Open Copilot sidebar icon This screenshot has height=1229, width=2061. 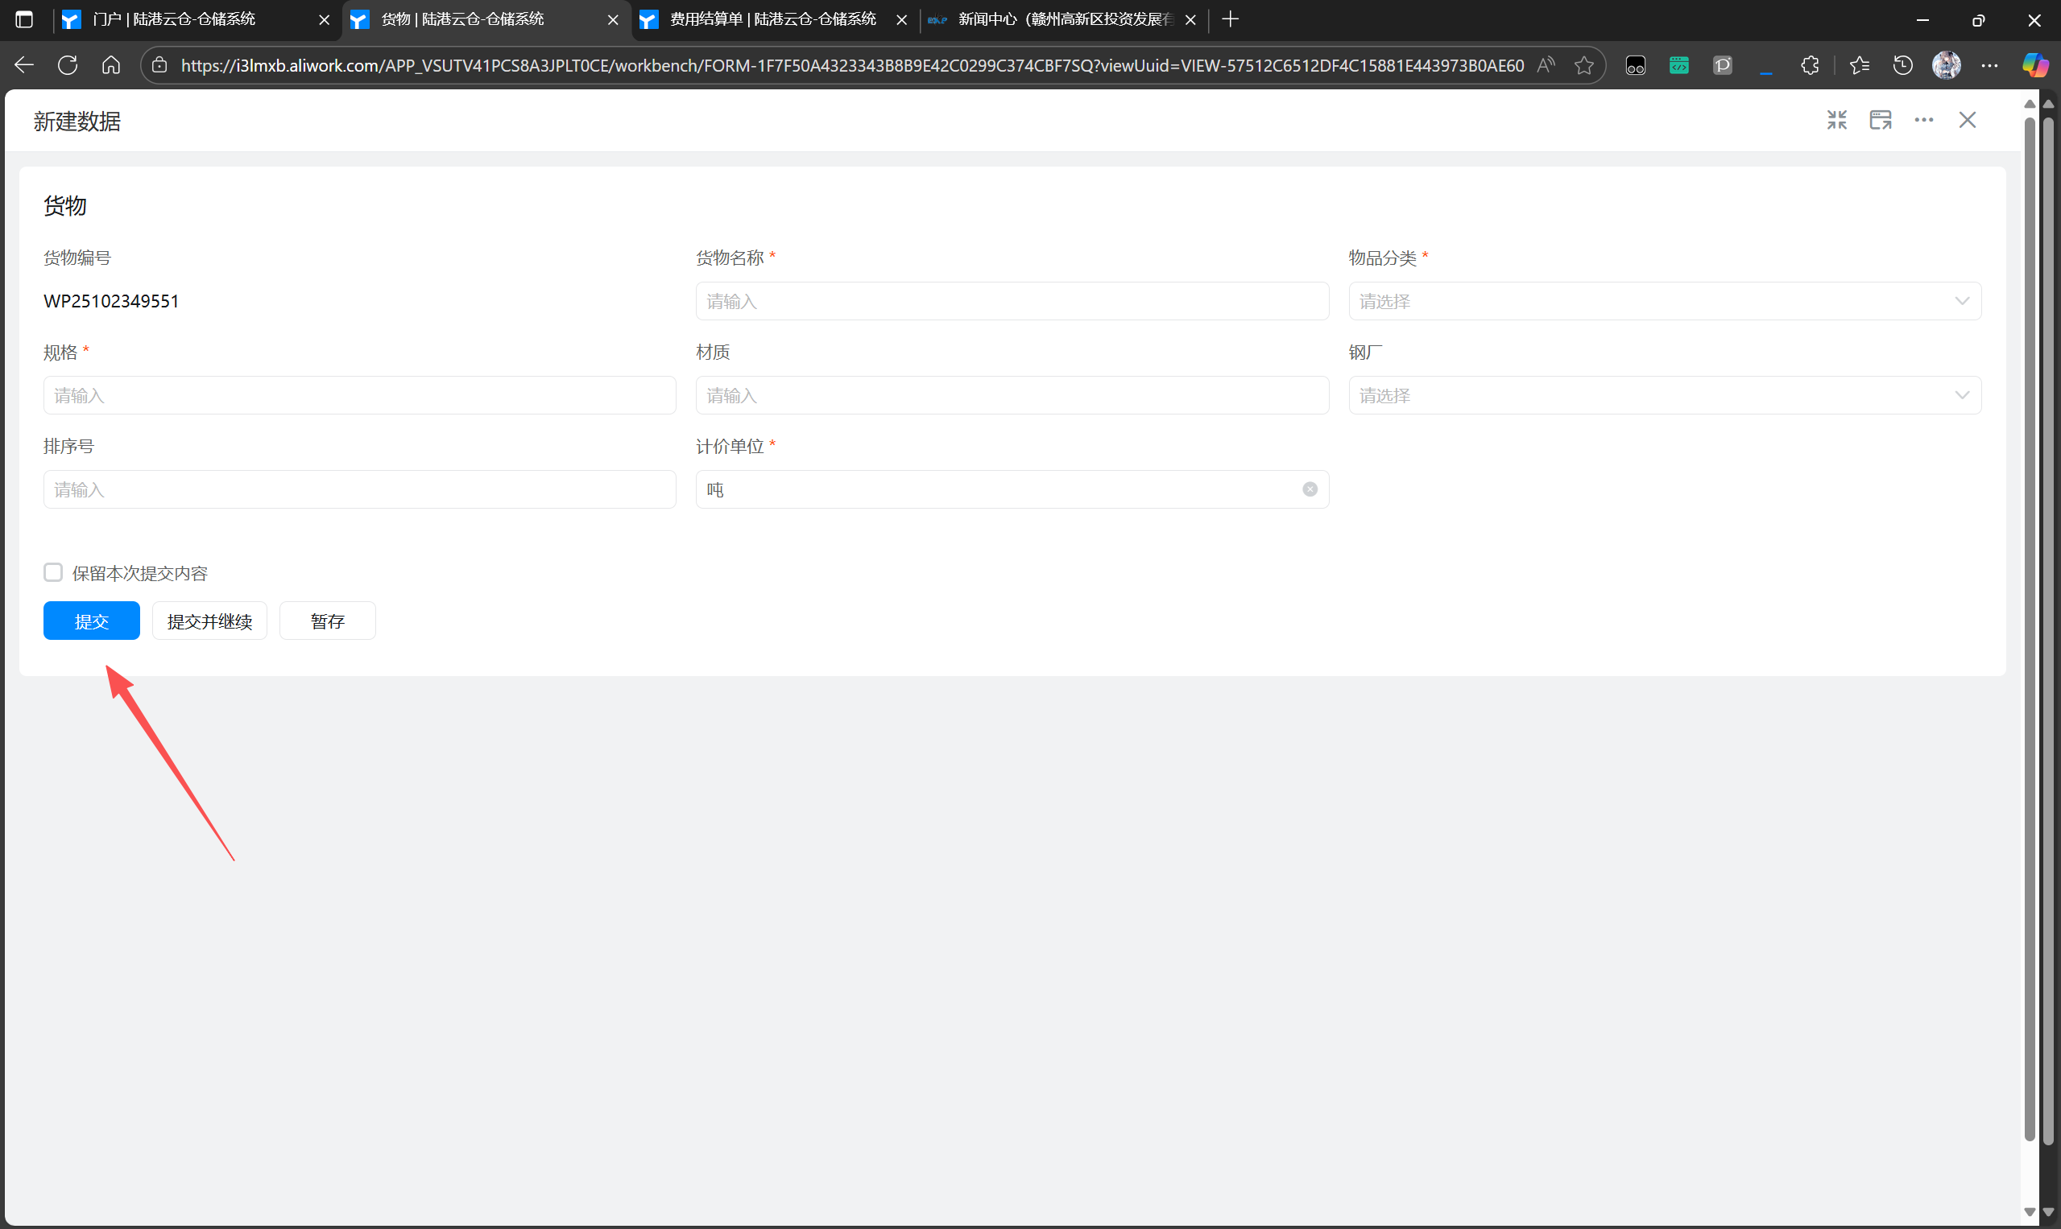tap(2034, 65)
